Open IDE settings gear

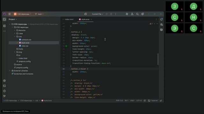(142, 14)
